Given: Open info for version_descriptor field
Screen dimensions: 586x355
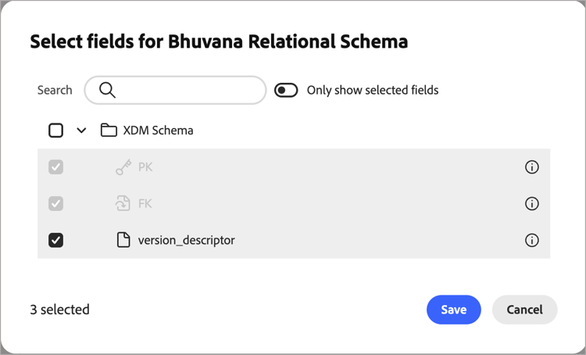Looking at the screenshot, I should click(x=532, y=240).
